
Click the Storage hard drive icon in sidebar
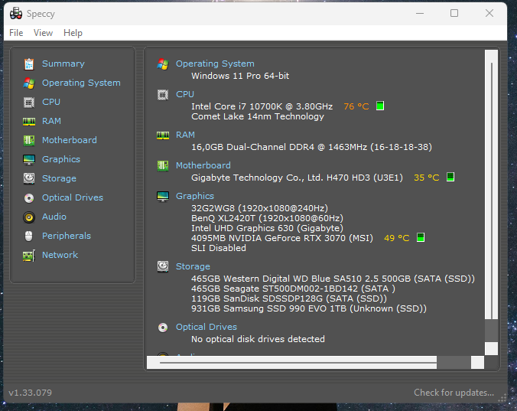coord(29,178)
